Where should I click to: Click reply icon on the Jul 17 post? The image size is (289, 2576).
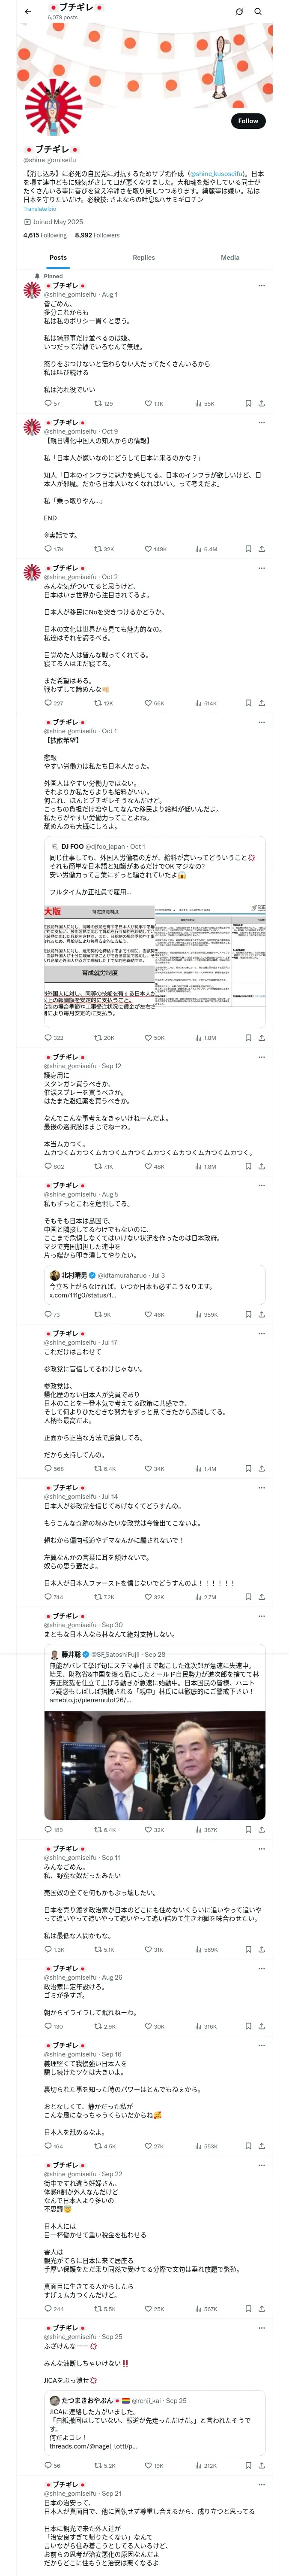click(x=47, y=1469)
